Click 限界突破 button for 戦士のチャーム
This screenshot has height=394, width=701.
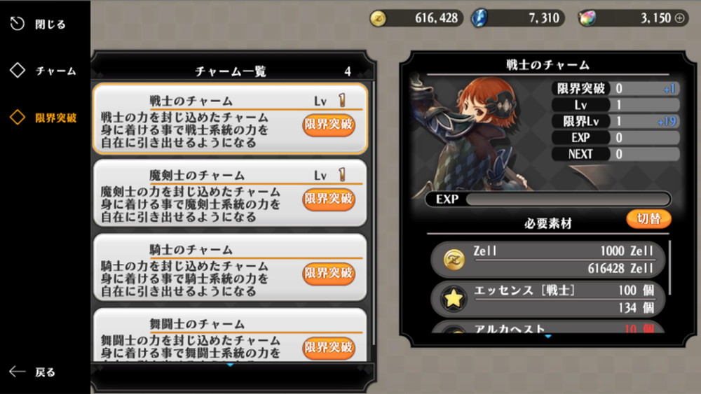(329, 124)
